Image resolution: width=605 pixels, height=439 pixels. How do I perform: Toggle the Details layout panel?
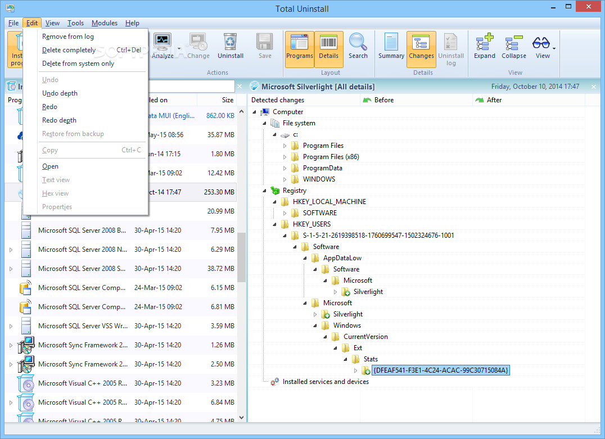point(329,49)
